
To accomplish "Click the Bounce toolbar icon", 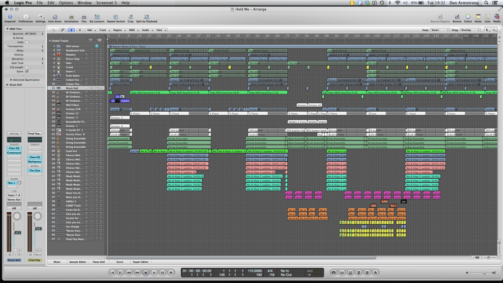I will (x=457, y=18).
